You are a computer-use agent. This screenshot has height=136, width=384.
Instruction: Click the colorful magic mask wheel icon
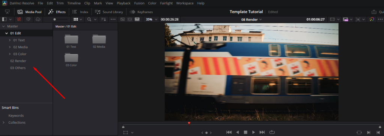pos(372,19)
